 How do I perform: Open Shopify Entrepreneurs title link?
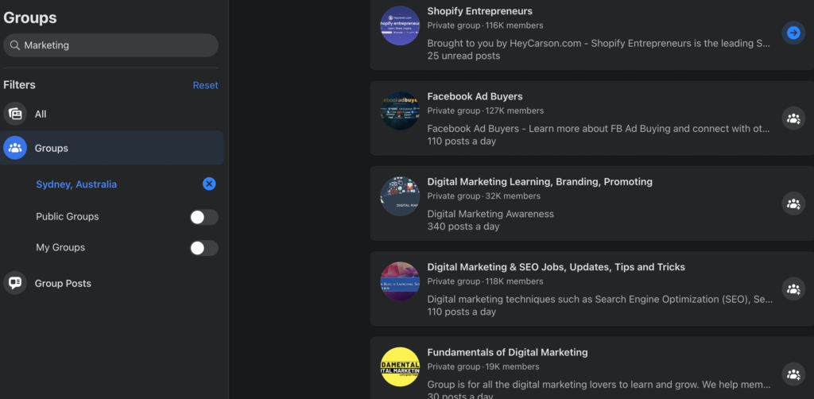[x=479, y=11]
